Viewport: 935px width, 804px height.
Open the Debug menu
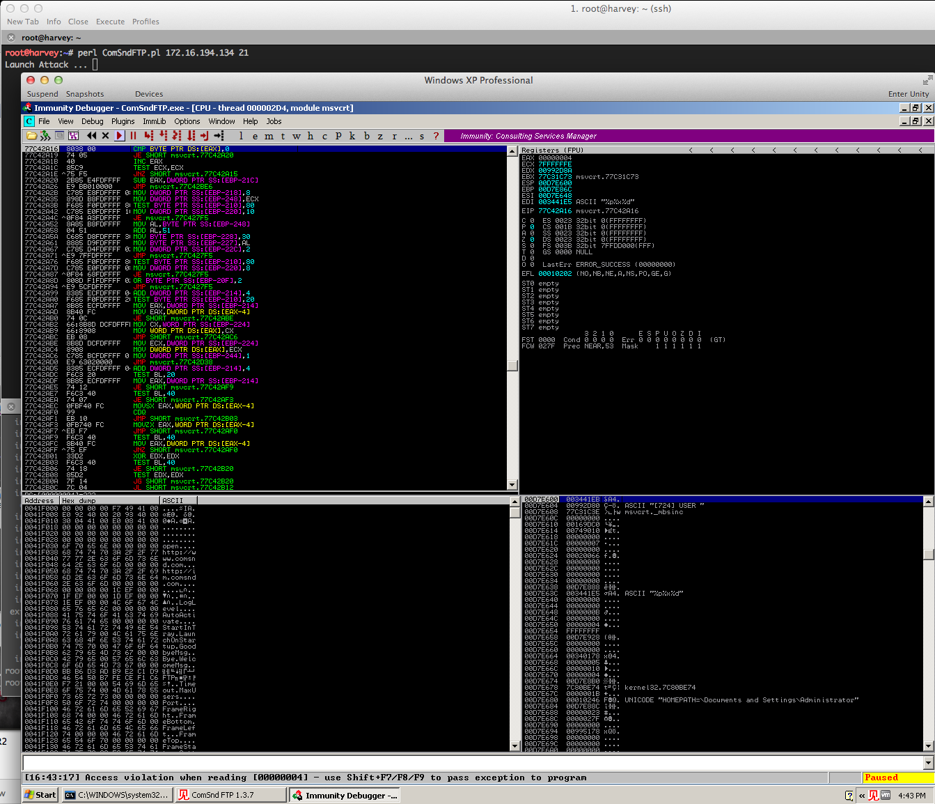click(x=92, y=121)
